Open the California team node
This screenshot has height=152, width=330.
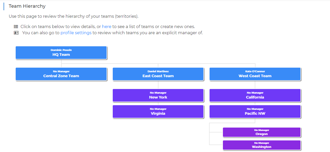(x=255, y=95)
